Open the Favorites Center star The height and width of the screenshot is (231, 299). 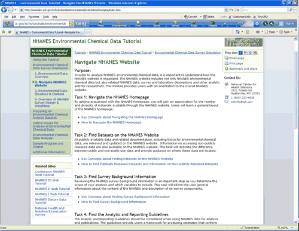tap(3, 32)
